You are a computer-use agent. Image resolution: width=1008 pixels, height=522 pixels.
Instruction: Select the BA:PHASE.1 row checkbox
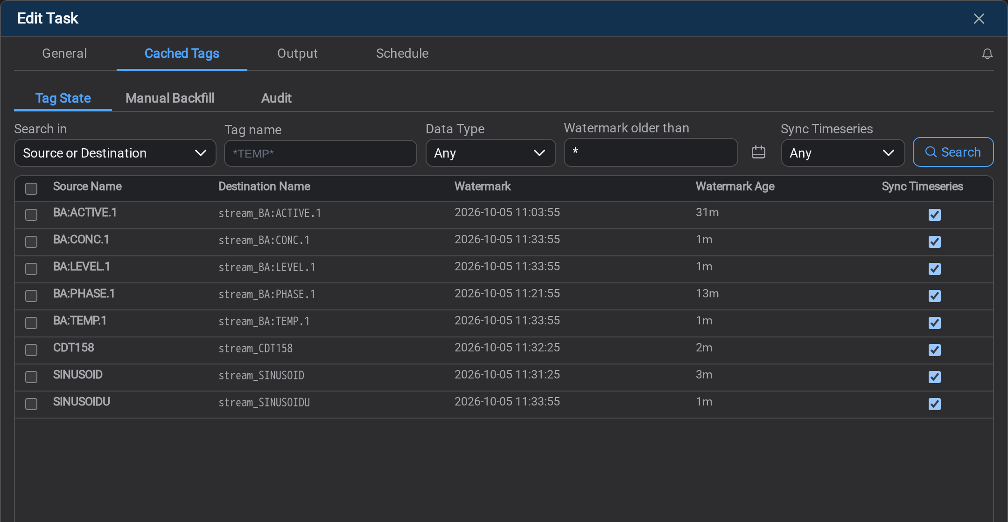[x=31, y=296]
